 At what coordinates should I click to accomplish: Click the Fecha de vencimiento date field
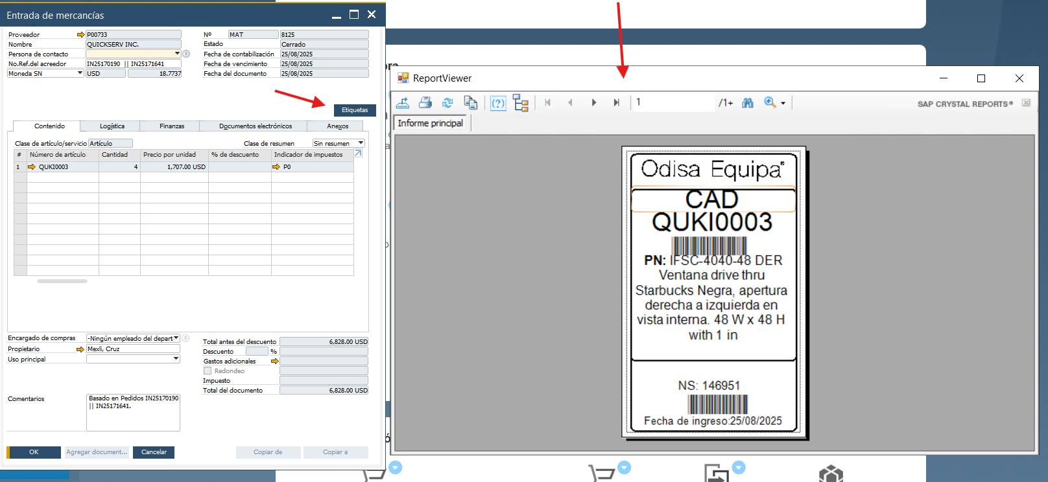point(324,64)
